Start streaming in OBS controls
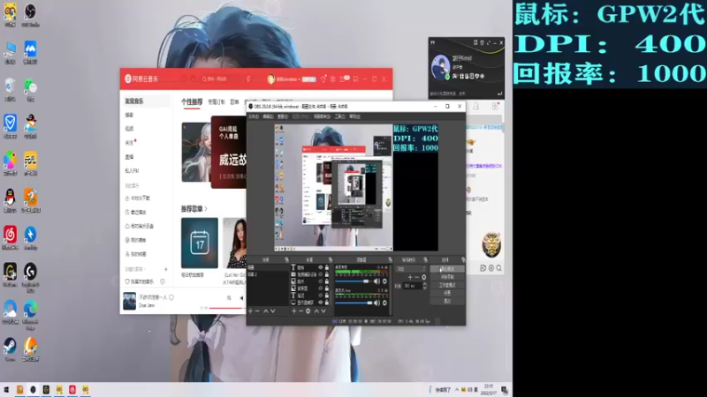Image resolution: width=707 pixels, height=397 pixels. (447, 269)
